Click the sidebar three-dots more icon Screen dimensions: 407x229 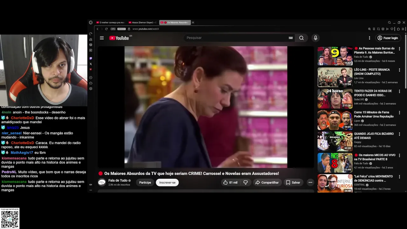tap(91, 190)
